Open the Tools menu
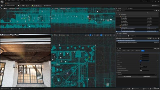 click(18, 1)
